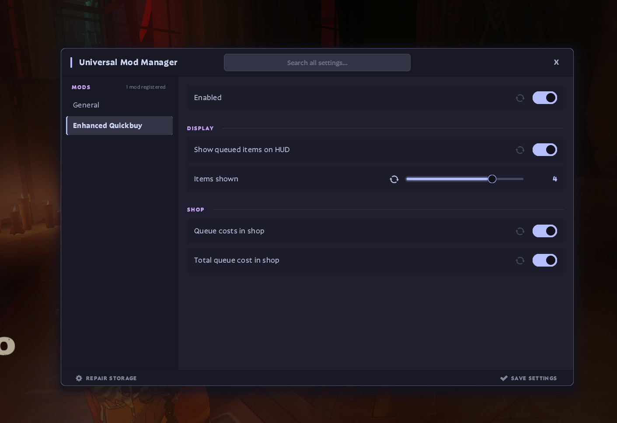
Task: Reset Show queued items on HUD
Action: (x=520, y=150)
